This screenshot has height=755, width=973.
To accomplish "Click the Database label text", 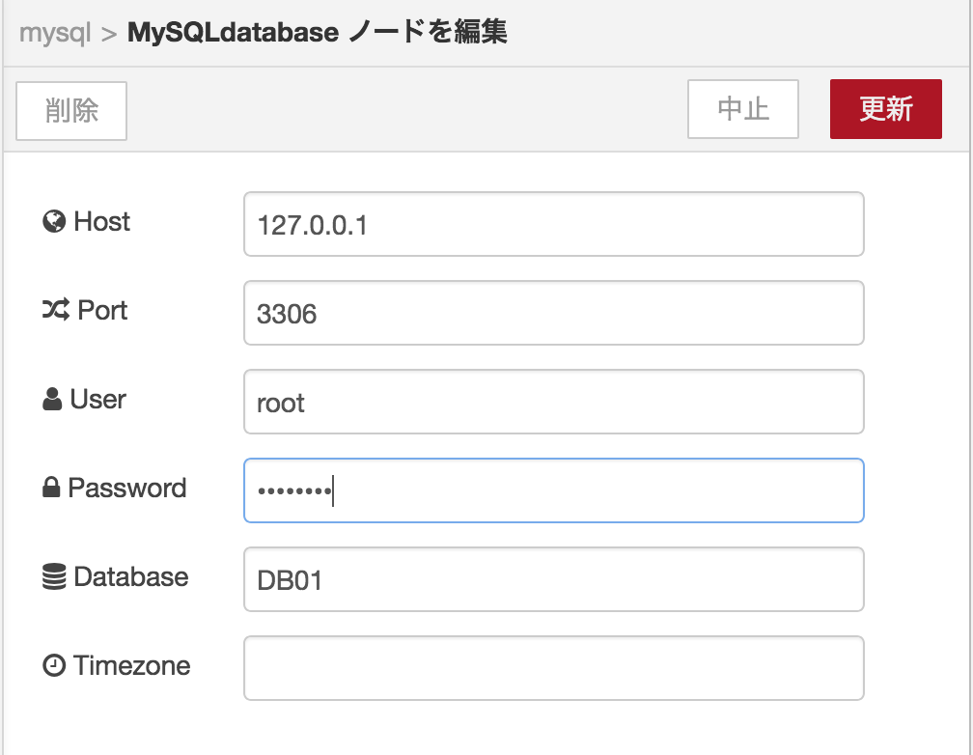I will click(131, 576).
